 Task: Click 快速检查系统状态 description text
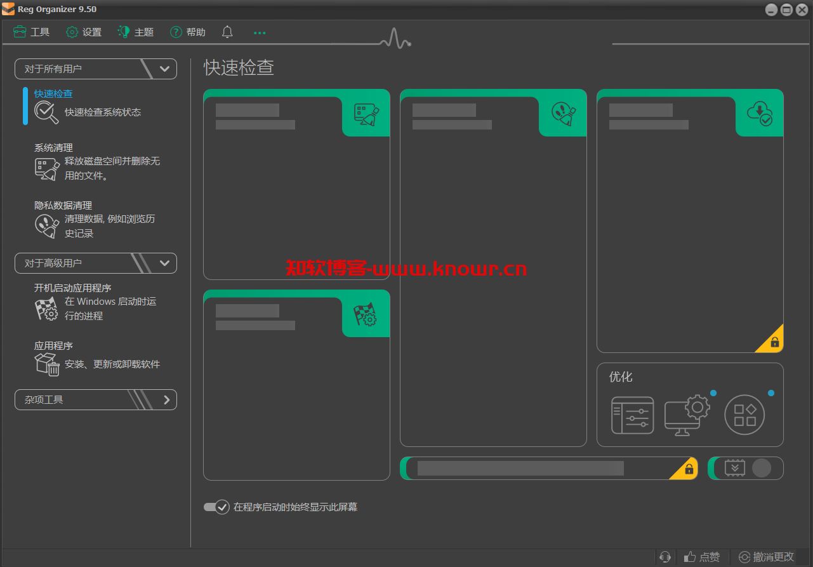pyautogui.click(x=103, y=112)
